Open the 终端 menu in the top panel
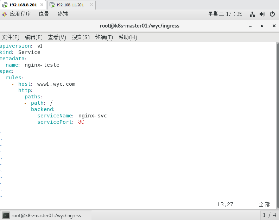The height and width of the screenshot is (220, 279). click(x=63, y=14)
